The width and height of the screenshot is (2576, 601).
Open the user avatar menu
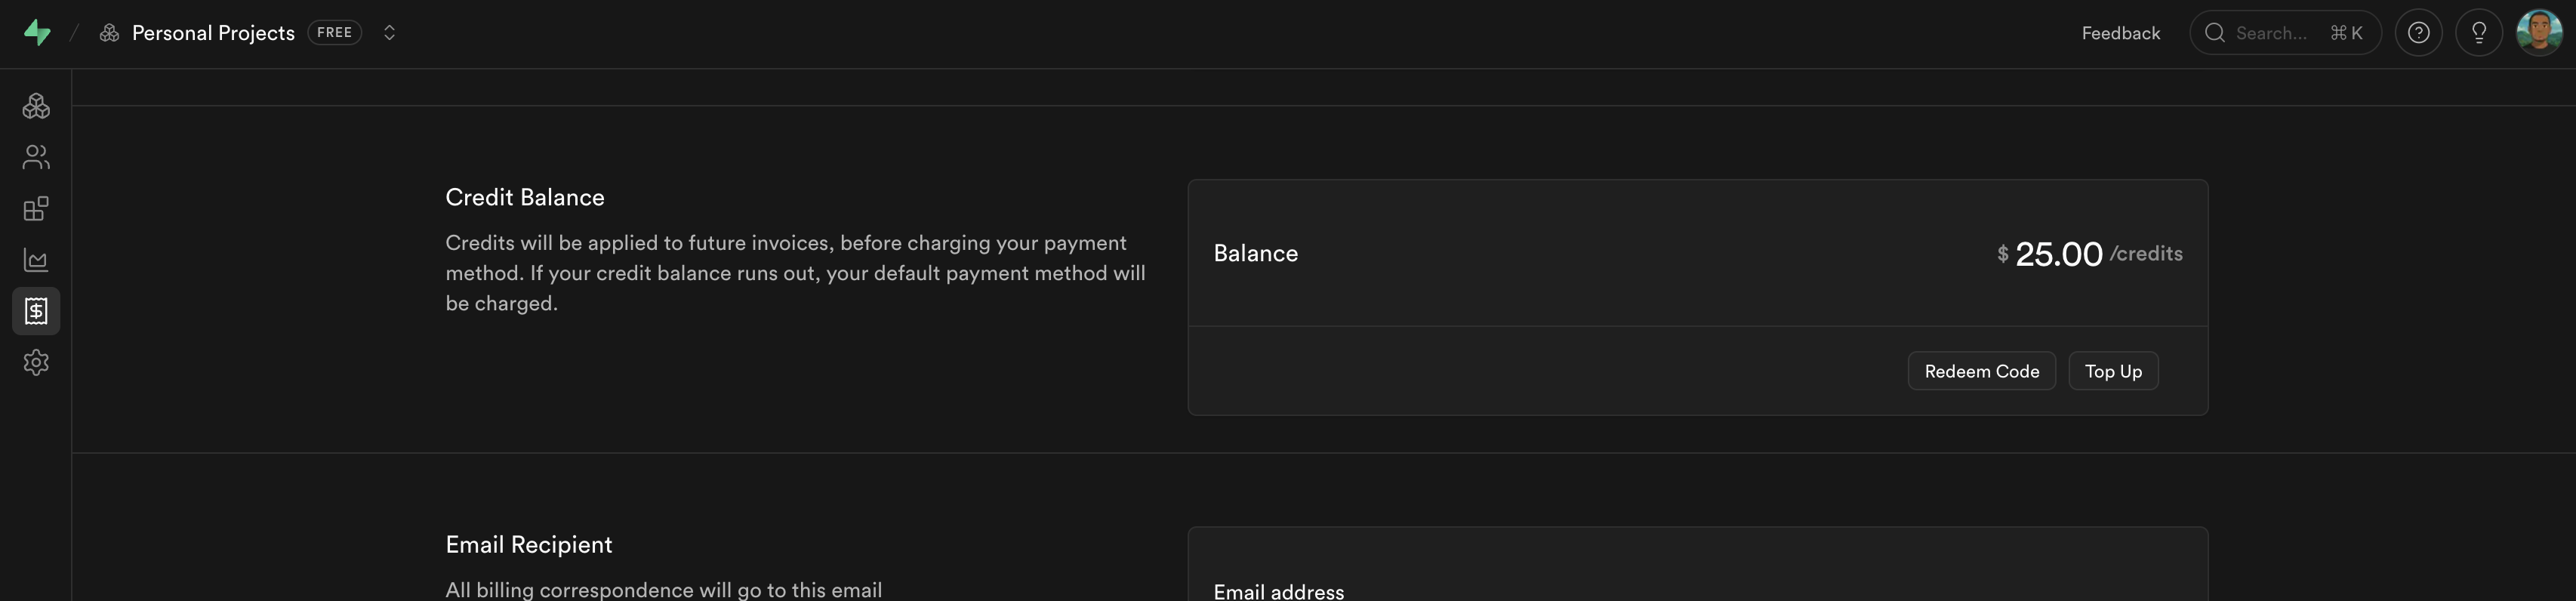2539,33
